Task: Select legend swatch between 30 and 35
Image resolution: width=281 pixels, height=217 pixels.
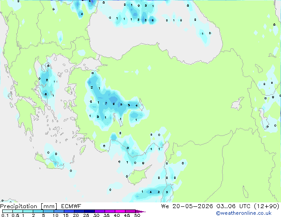Action: coord(99,211)
